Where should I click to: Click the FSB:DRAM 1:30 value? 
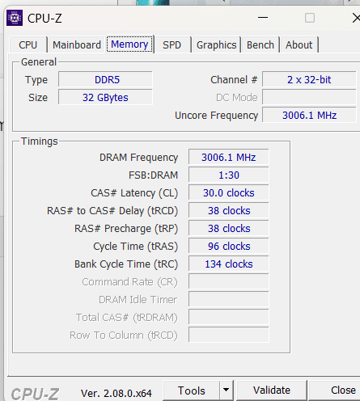(229, 175)
